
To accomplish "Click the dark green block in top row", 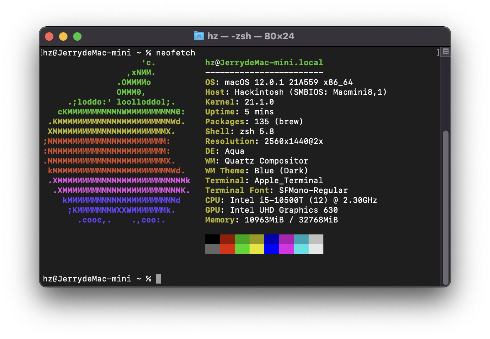I will (x=242, y=239).
